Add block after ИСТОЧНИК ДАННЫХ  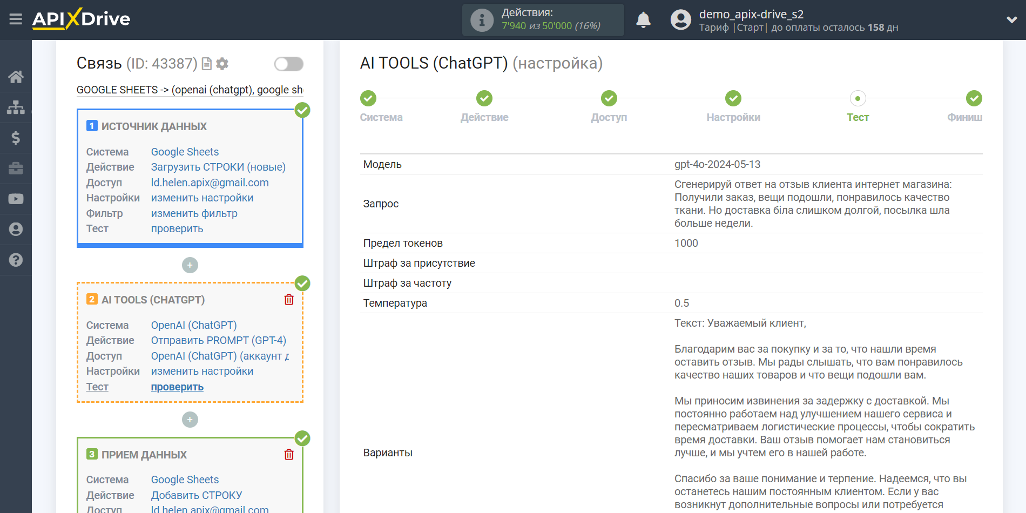[x=190, y=265]
